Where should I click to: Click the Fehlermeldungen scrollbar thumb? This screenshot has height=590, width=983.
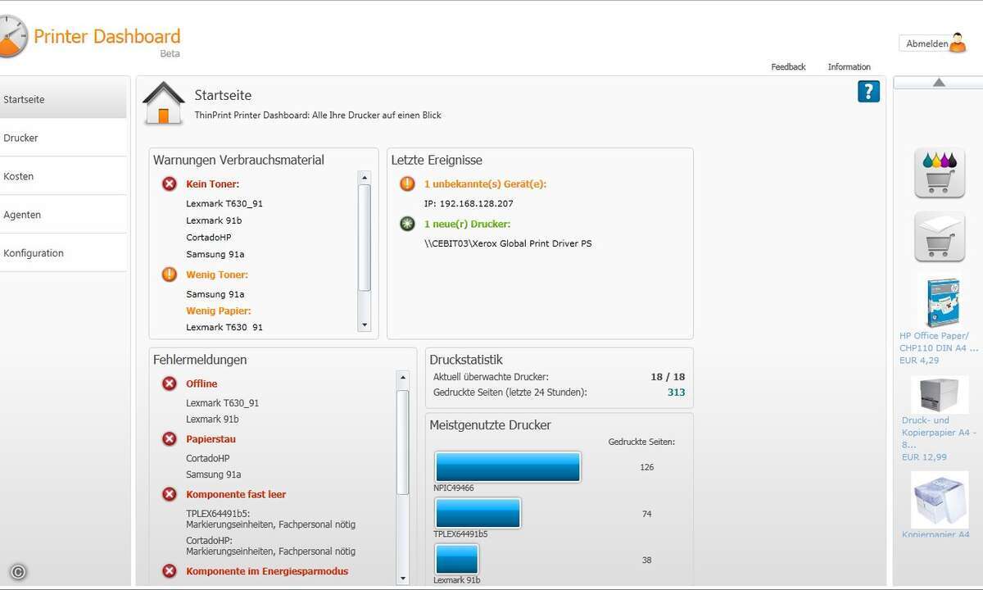[x=402, y=442]
